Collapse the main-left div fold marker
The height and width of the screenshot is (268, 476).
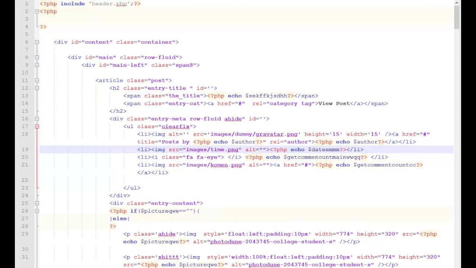click(37, 65)
